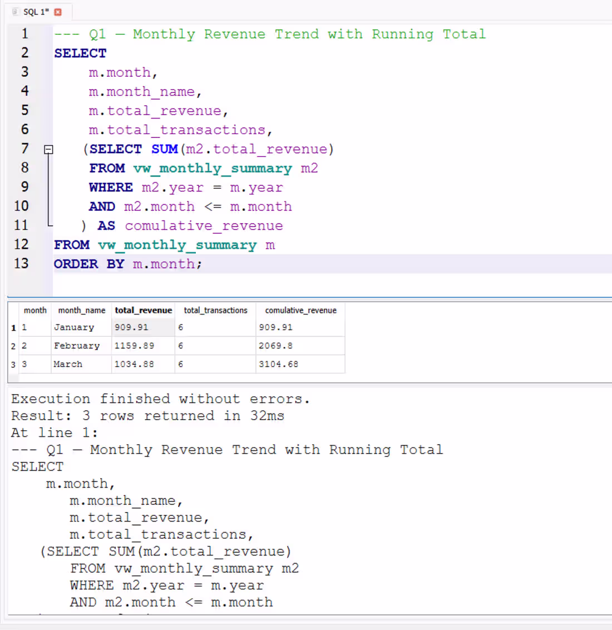Click row header 3 in results grid
This screenshot has width=612, height=630.
click(13, 365)
